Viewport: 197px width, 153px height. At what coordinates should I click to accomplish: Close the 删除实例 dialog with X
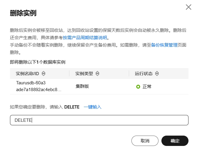pyautogui.click(x=188, y=7)
